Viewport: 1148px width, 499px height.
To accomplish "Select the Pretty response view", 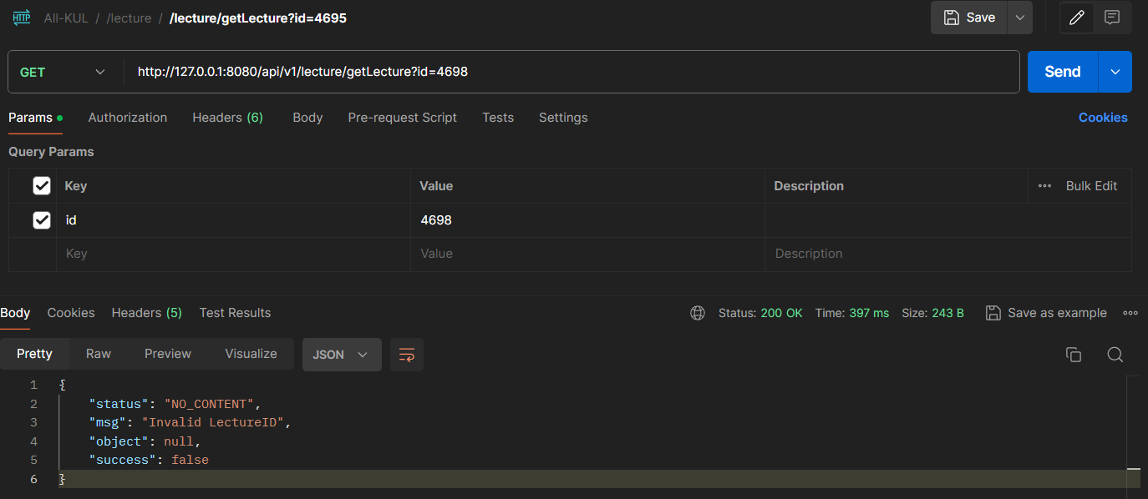I will (x=34, y=354).
